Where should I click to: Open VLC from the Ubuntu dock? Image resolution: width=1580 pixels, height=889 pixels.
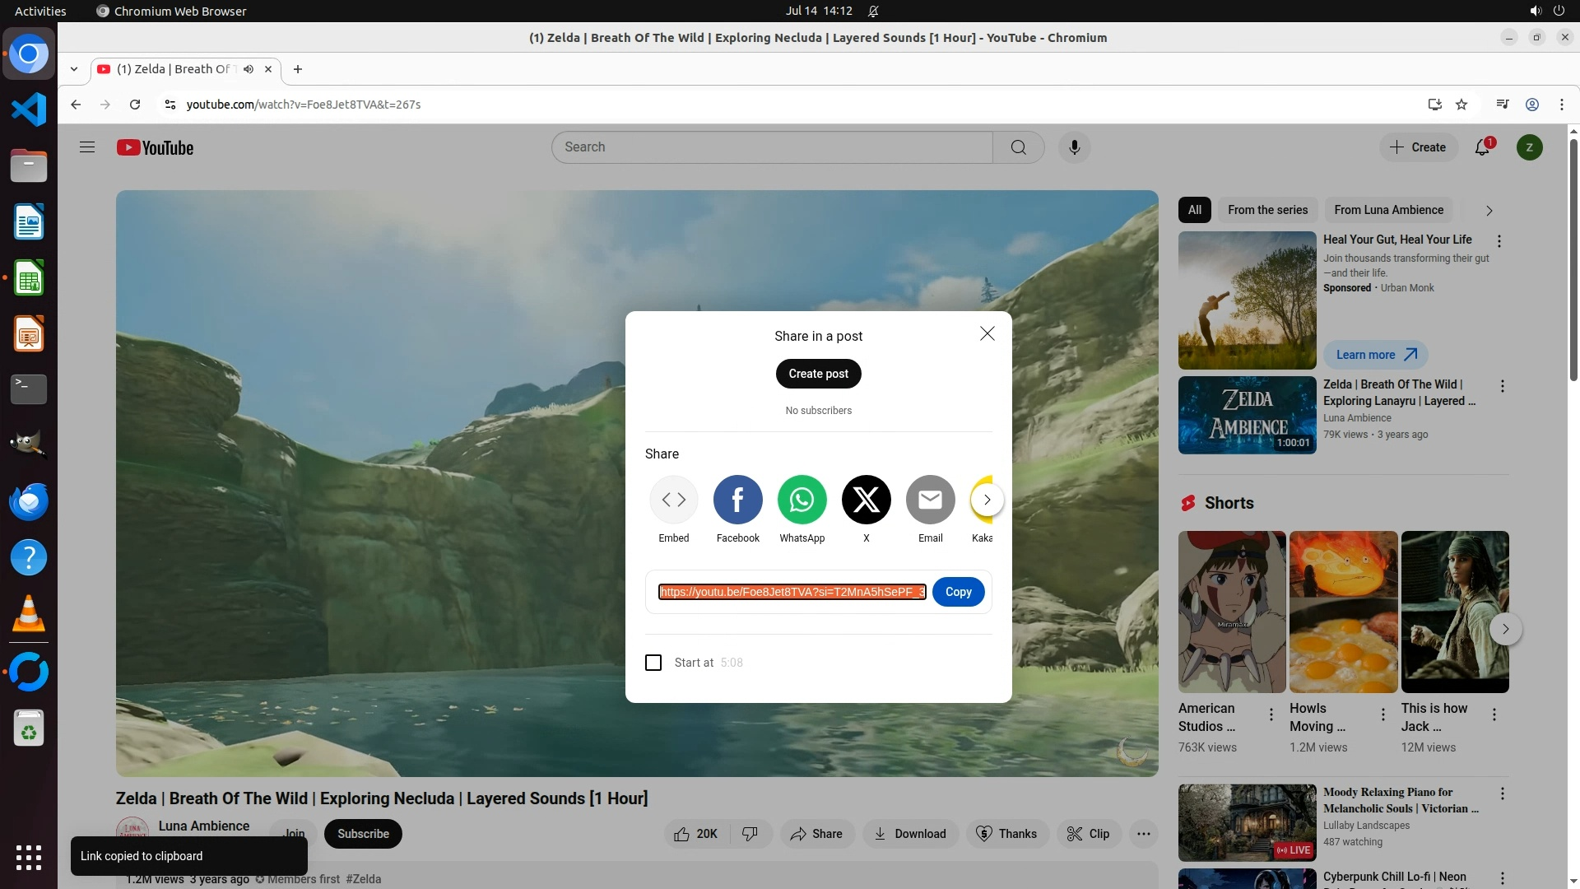tap(29, 614)
